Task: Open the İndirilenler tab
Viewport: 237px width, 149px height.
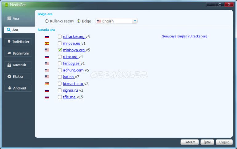Action: (x=18, y=42)
